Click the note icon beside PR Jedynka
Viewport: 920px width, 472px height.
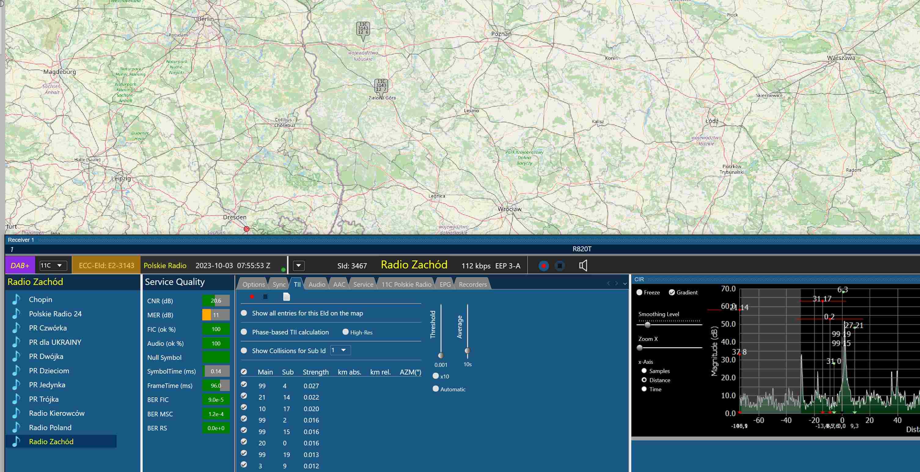tap(16, 385)
